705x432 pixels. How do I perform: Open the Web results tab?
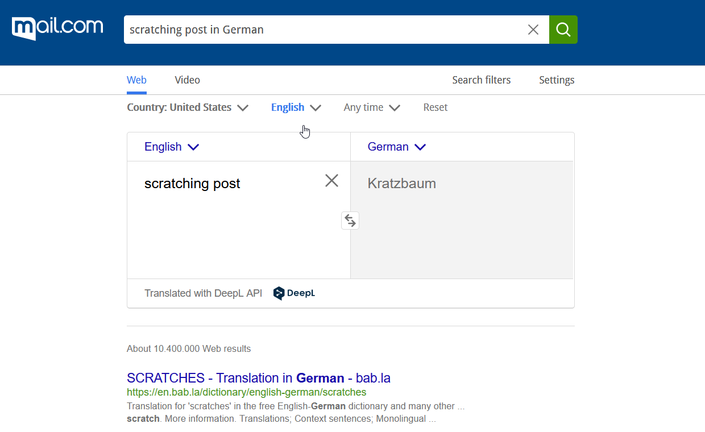(136, 80)
